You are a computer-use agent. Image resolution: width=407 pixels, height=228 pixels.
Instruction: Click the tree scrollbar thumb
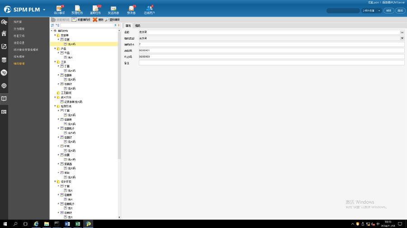[119, 96]
